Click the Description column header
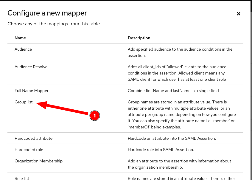Screen dimensions: 252x180 tap(139, 38)
